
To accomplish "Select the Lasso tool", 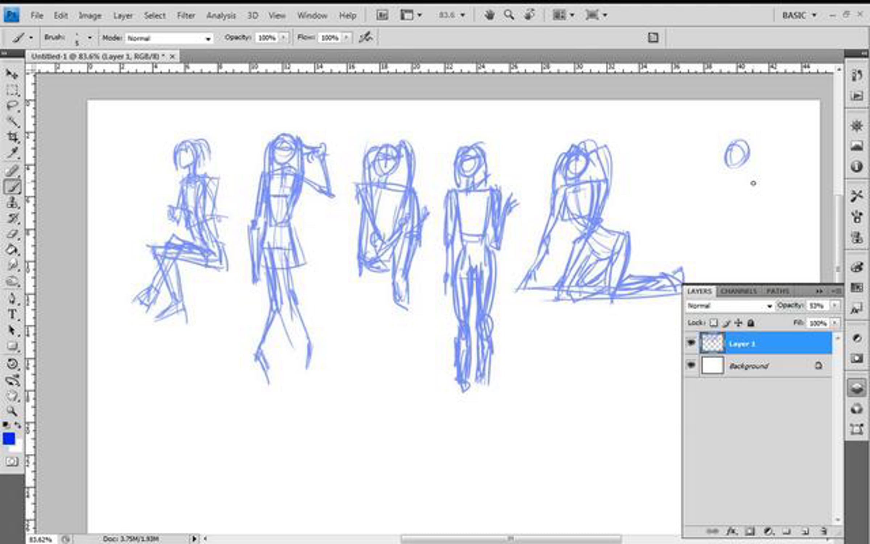I will coord(12,106).
